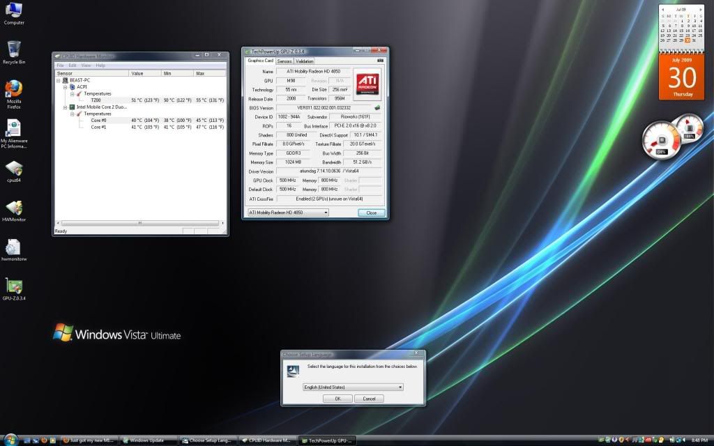The height and width of the screenshot is (446, 714).
Task: Click the large date 30 calendar gadget
Action: pos(682,77)
